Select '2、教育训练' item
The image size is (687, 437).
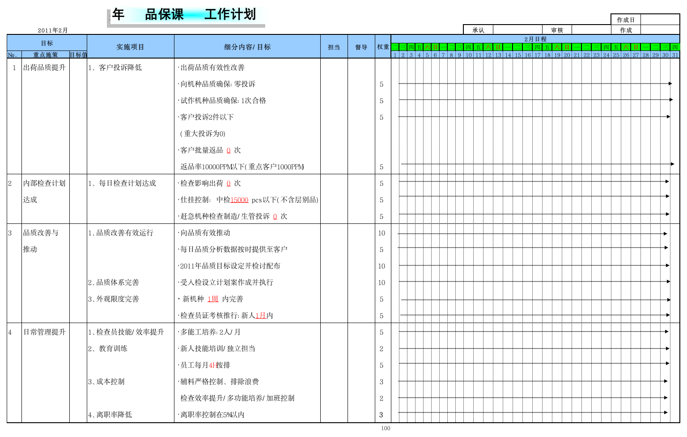[x=108, y=349]
